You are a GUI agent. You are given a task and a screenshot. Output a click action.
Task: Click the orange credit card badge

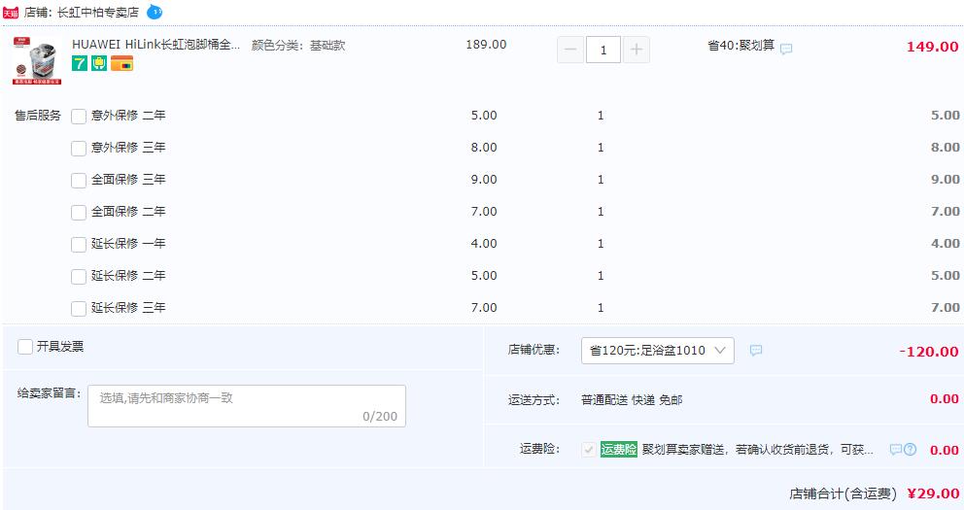(121, 63)
